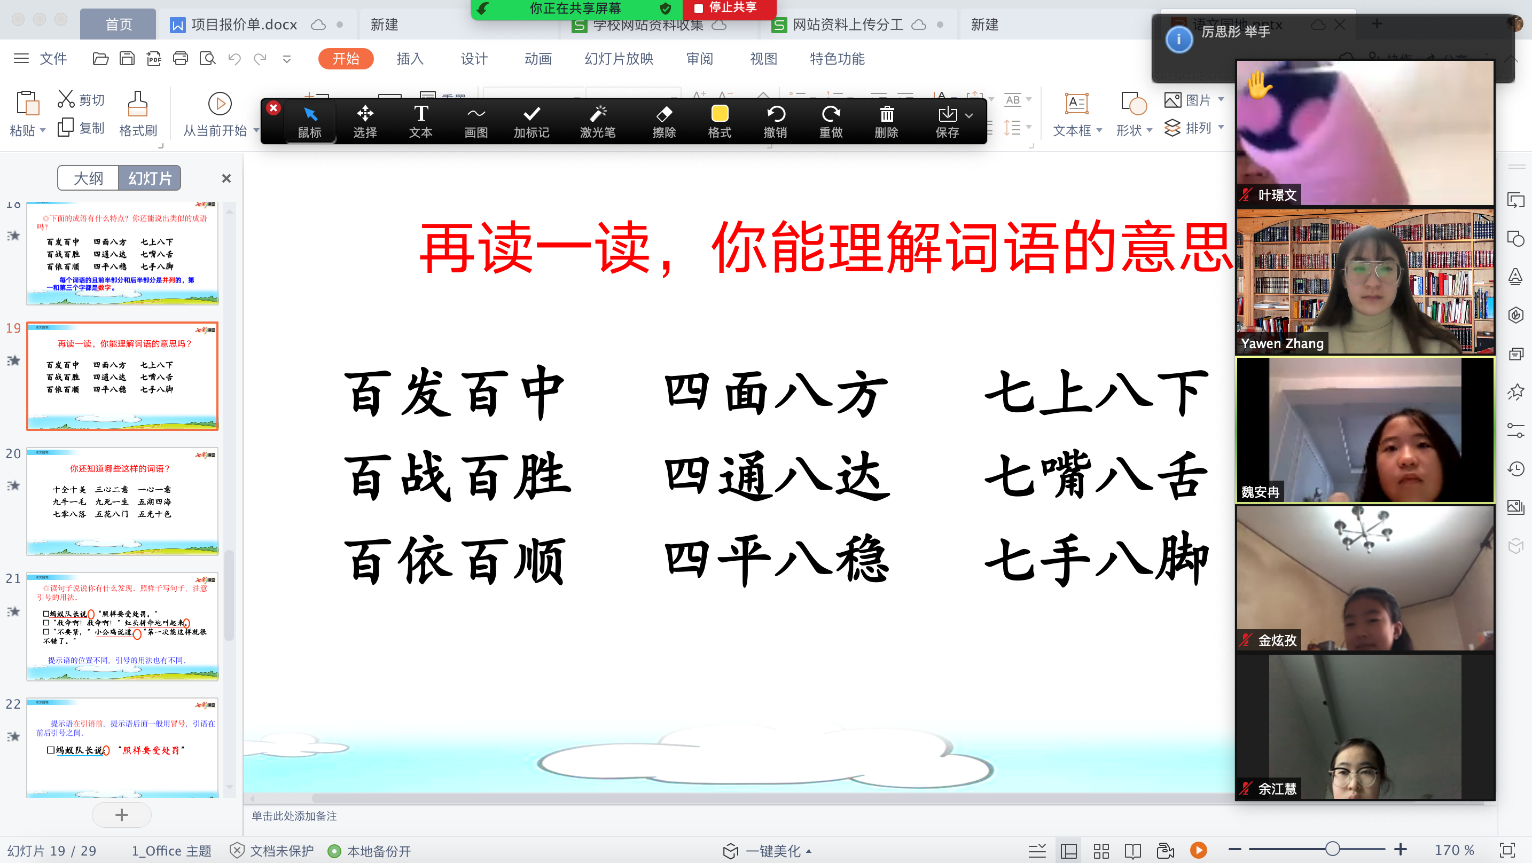Click the print icon
This screenshot has height=863, width=1532.
[180, 58]
